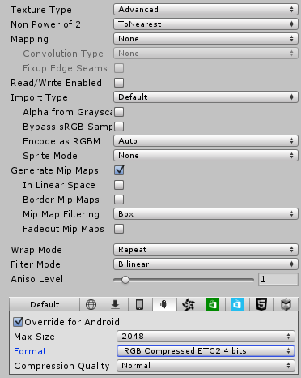Open the green Windows Store platform tab
This screenshot has height=378, width=301.
[213, 305]
